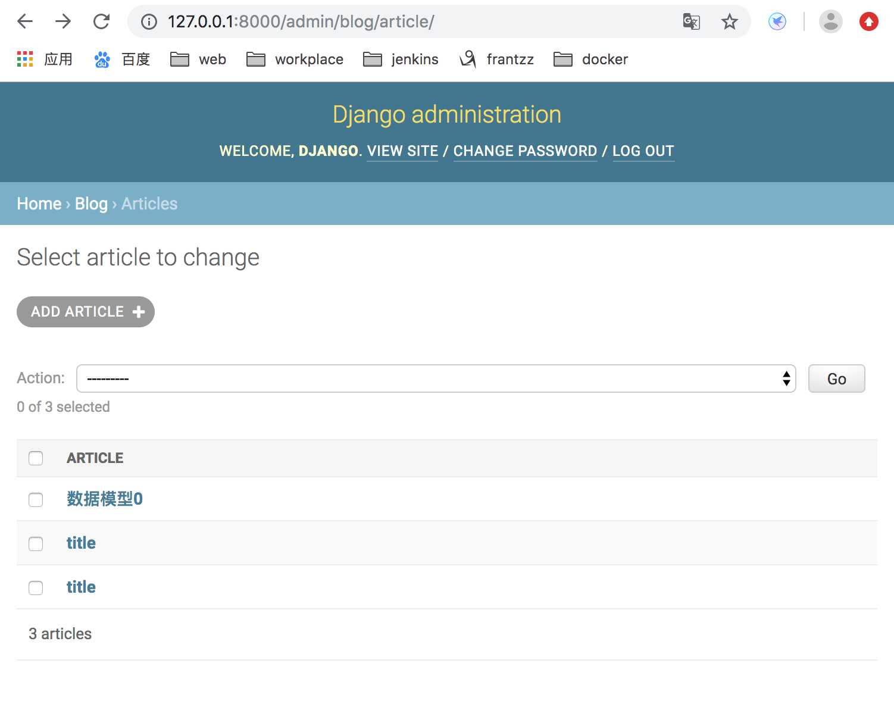Open the jenkins bookmarks folder
894x707 pixels.
pyautogui.click(x=401, y=59)
